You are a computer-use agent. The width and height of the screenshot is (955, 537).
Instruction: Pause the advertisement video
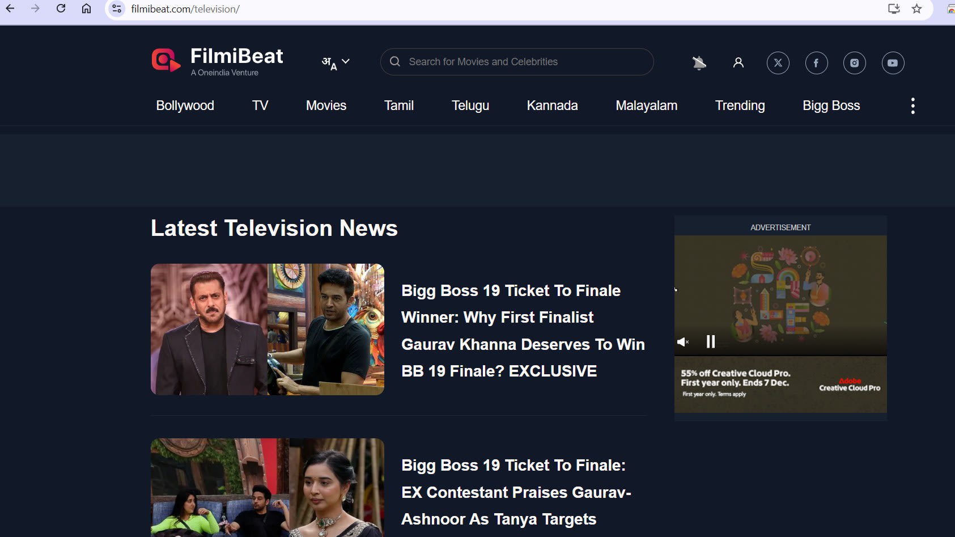coord(711,341)
